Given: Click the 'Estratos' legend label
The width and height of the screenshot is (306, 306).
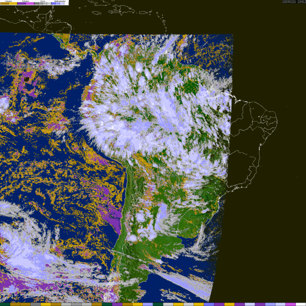Looking at the screenshot, I should 26,1.
